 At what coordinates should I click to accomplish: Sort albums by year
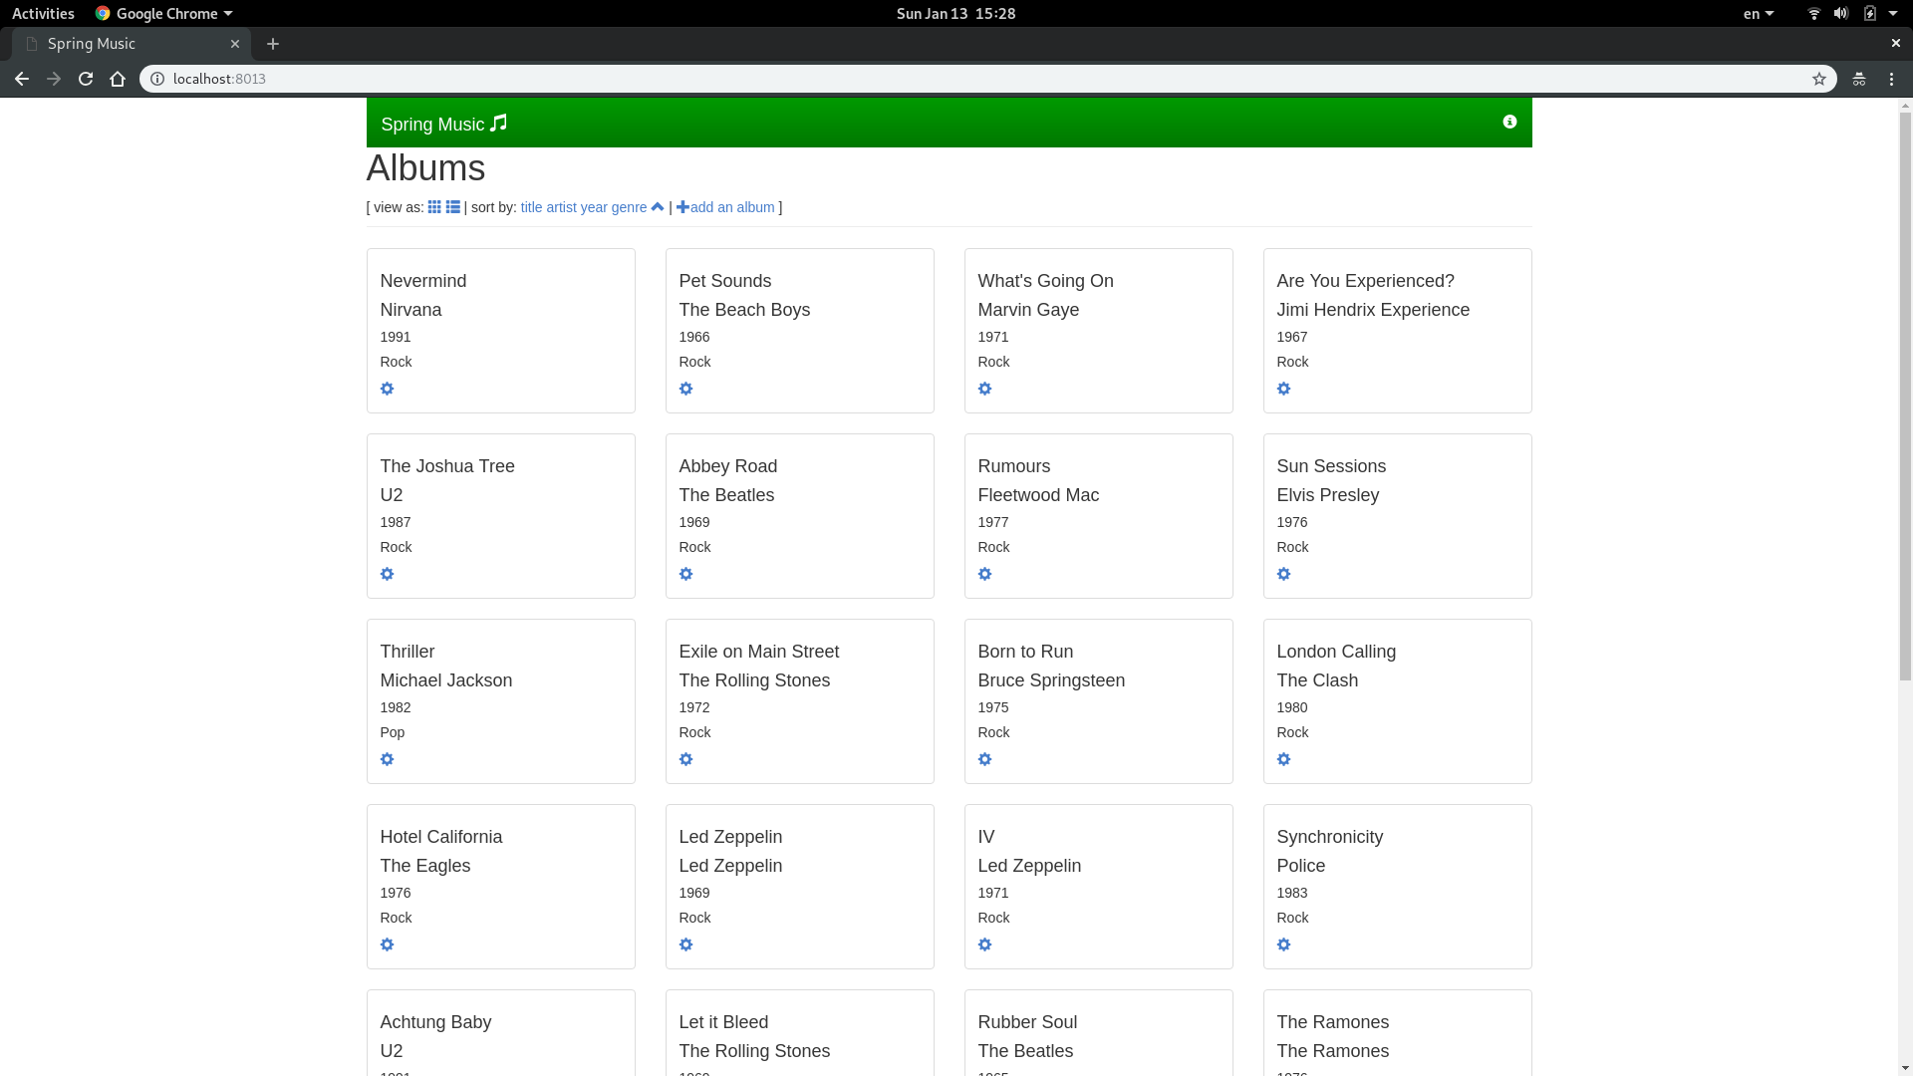click(x=594, y=207)
